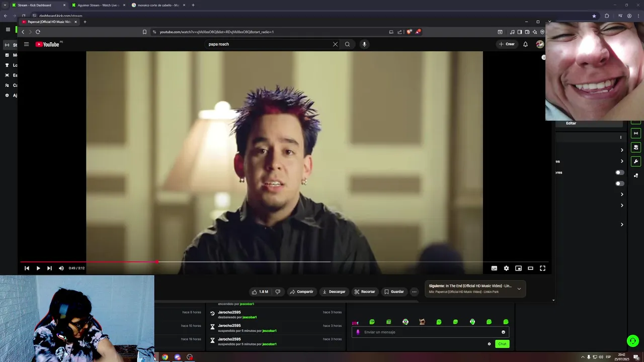Click the YouTube address bar URL
The width and height of the screenshot is (644, 362).
pos(216,32)
